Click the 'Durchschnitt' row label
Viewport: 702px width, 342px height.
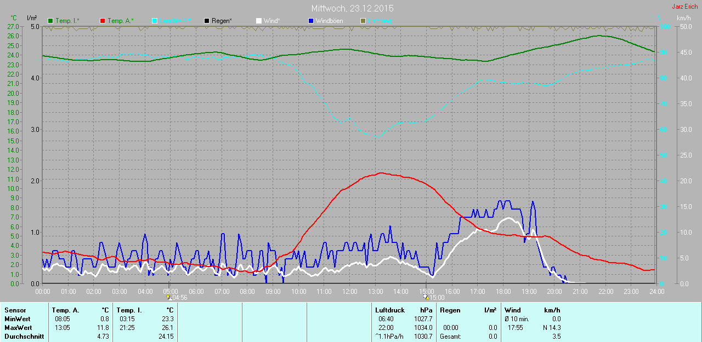point(24,337)
